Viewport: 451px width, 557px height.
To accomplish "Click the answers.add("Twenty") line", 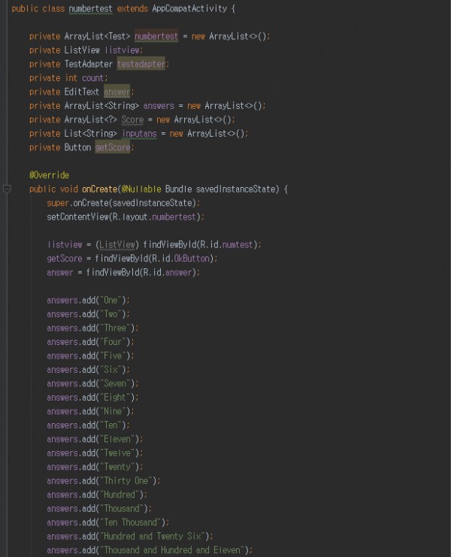I will [95, 467].
